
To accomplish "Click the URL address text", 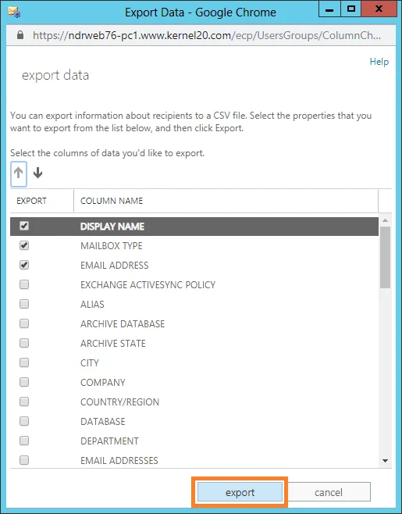I will (207, 35).
